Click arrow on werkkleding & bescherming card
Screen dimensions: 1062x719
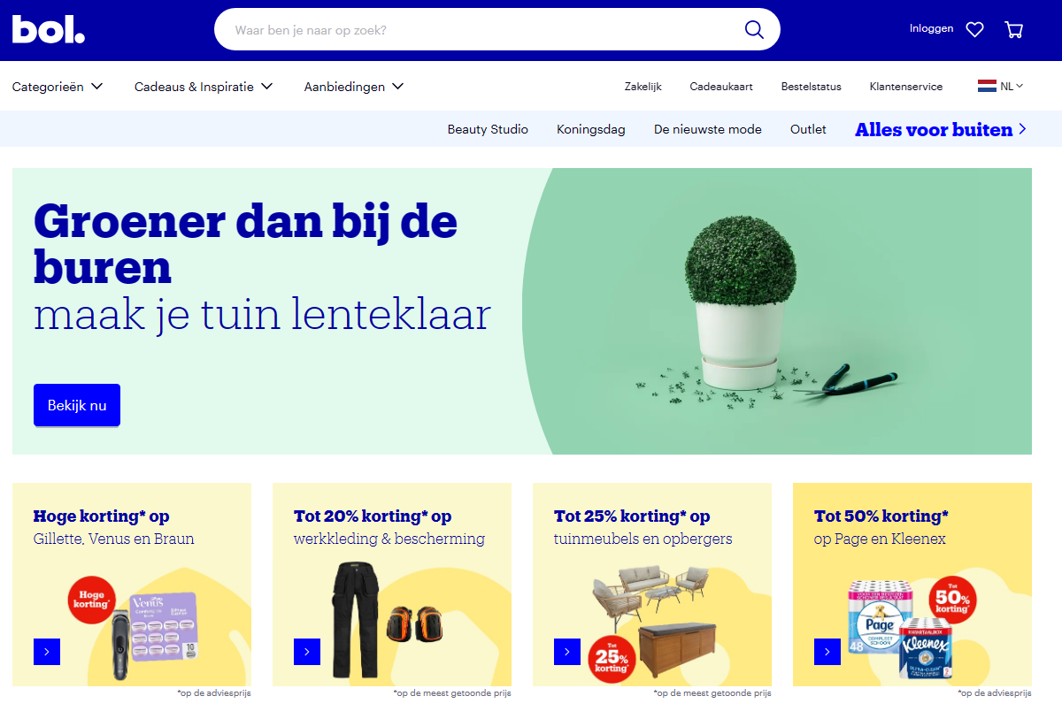tap(307, 652)
